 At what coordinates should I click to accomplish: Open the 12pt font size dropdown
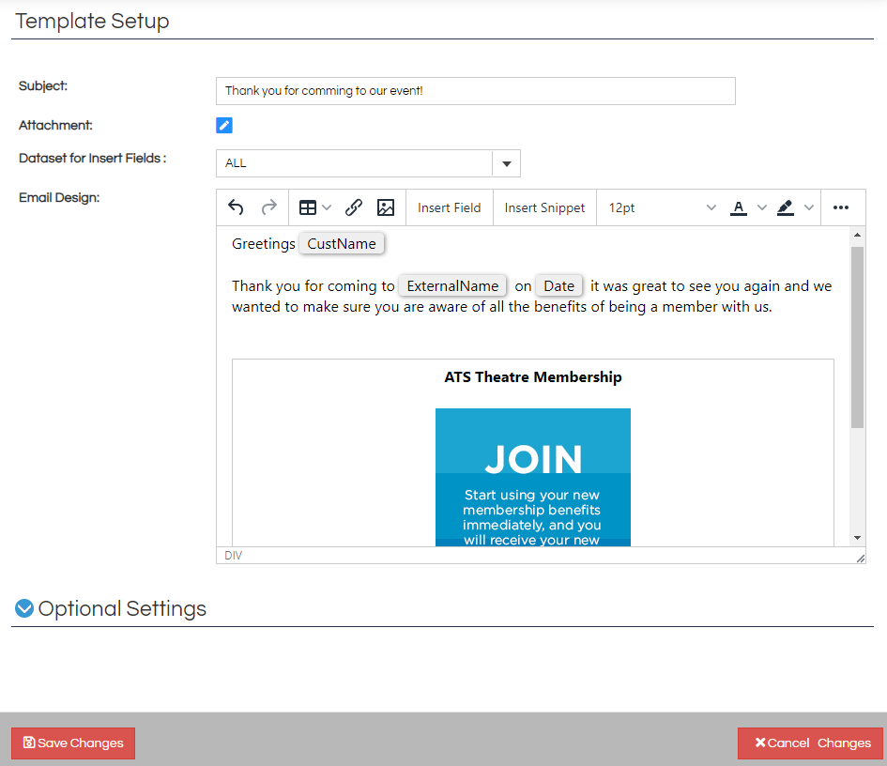(x=662, y=207)
